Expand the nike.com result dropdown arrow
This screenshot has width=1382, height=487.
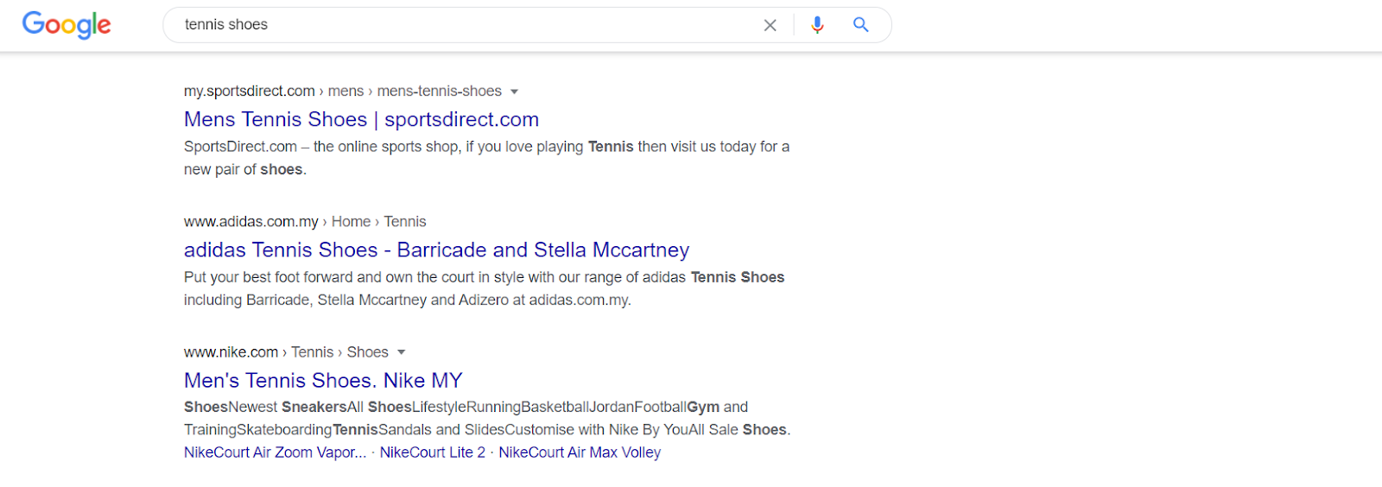[402, 352]
